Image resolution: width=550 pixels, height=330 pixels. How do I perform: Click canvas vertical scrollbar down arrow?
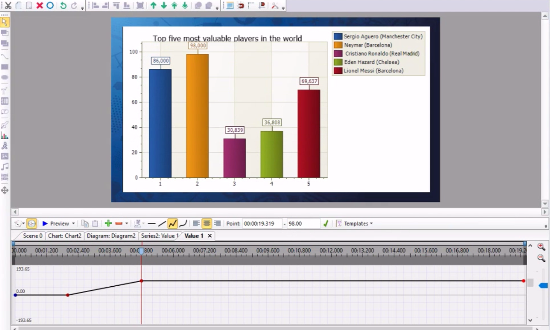click(545, 203)
